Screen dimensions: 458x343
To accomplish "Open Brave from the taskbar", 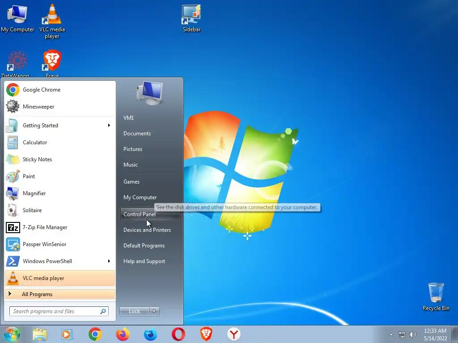I will tap(206, 334).
